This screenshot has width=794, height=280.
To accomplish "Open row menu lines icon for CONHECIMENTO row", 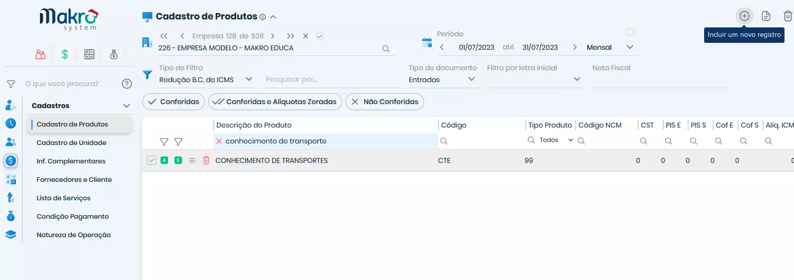I will point(192,160).
